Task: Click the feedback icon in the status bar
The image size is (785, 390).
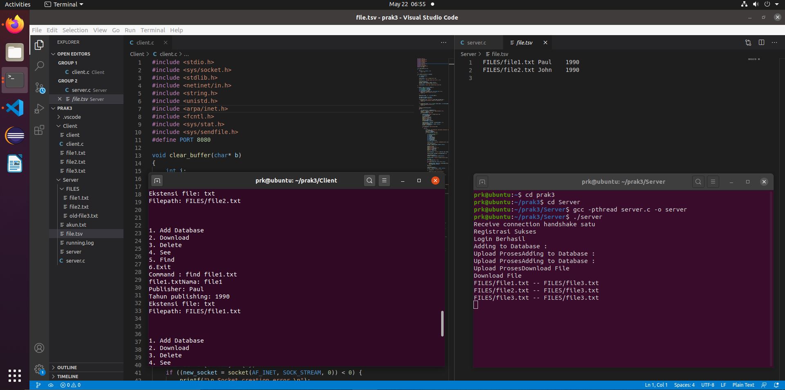Action: pyautogui.click(x=764, y=385)
